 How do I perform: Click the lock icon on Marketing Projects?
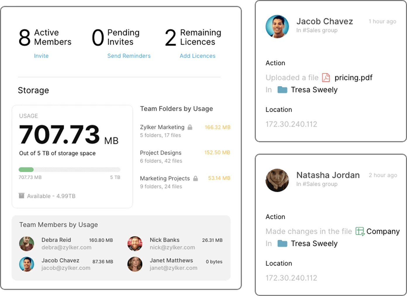click(195, 178)
